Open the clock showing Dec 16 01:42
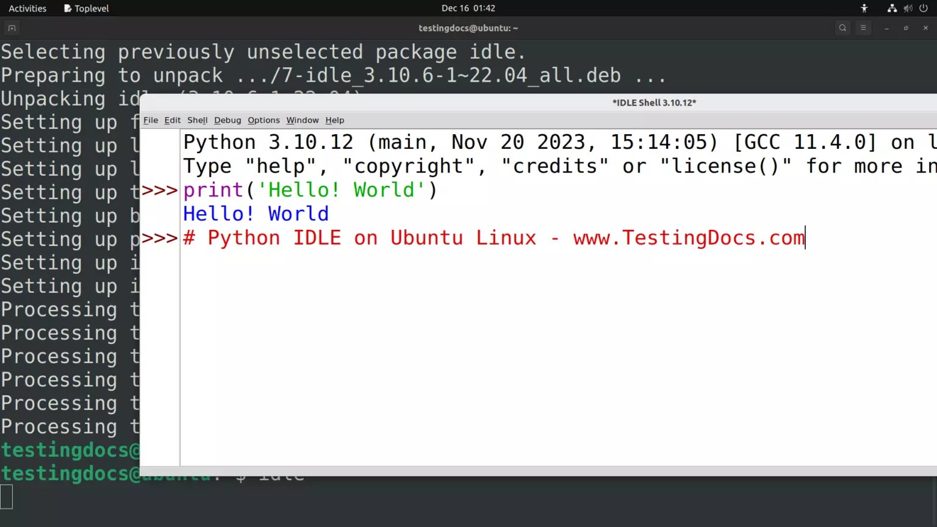937x527 pixels. pyautogui.click(x=468, y=9)
